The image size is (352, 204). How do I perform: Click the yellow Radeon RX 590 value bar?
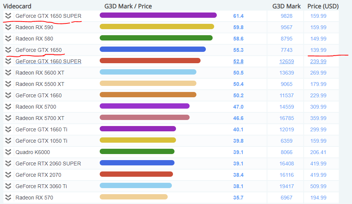pyautogui.click(x=157, y=26)
